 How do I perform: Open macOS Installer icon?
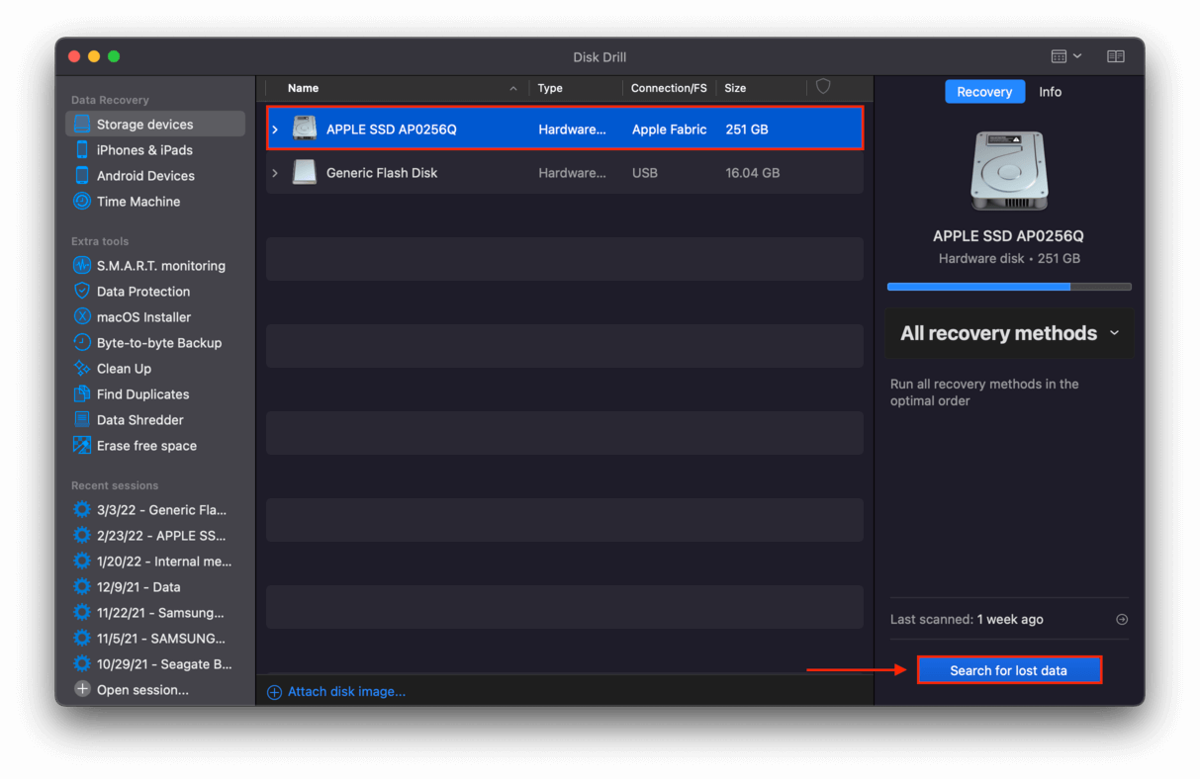pyautogui.click(x=82, y=317)
